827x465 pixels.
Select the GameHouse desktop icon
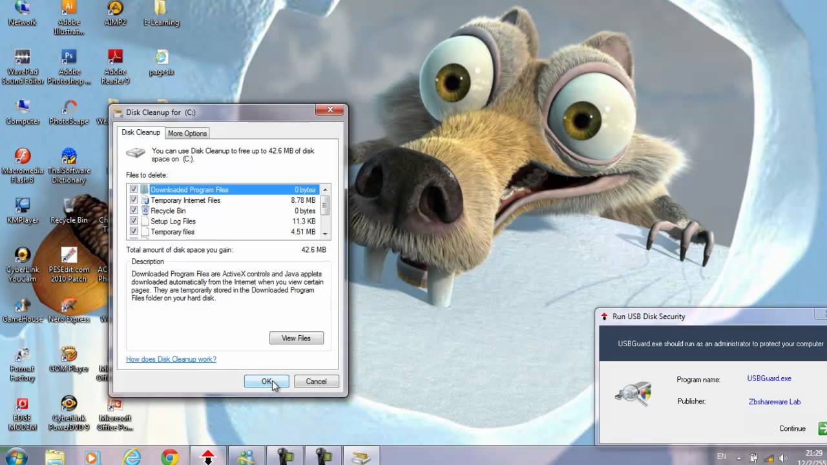point(23,310)
